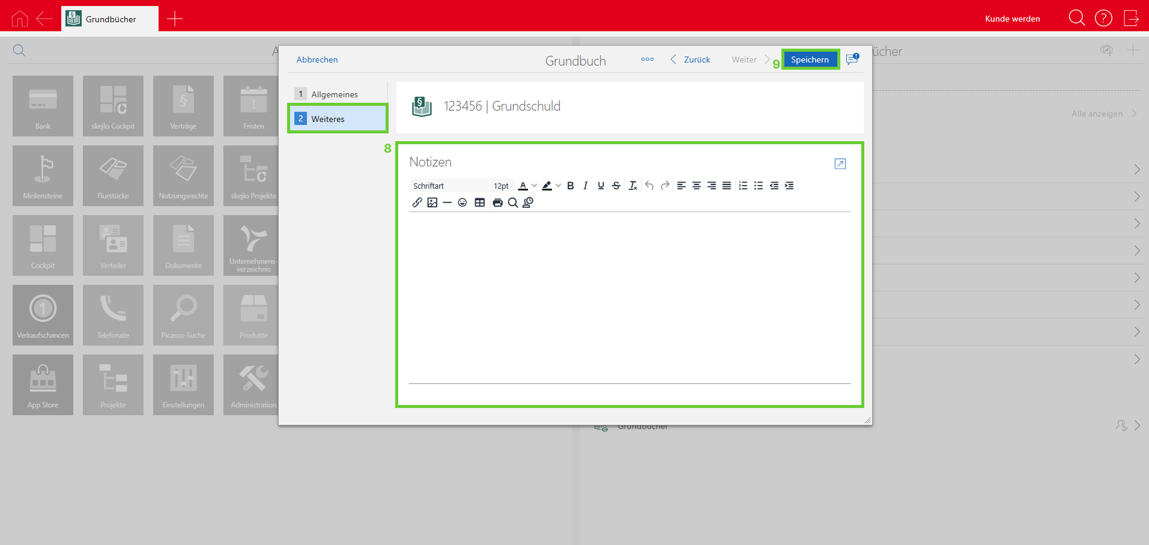Expand the text color dropdown arrow
The height and width of the screenshot is (545, 1149).
(x=534, y=186)
